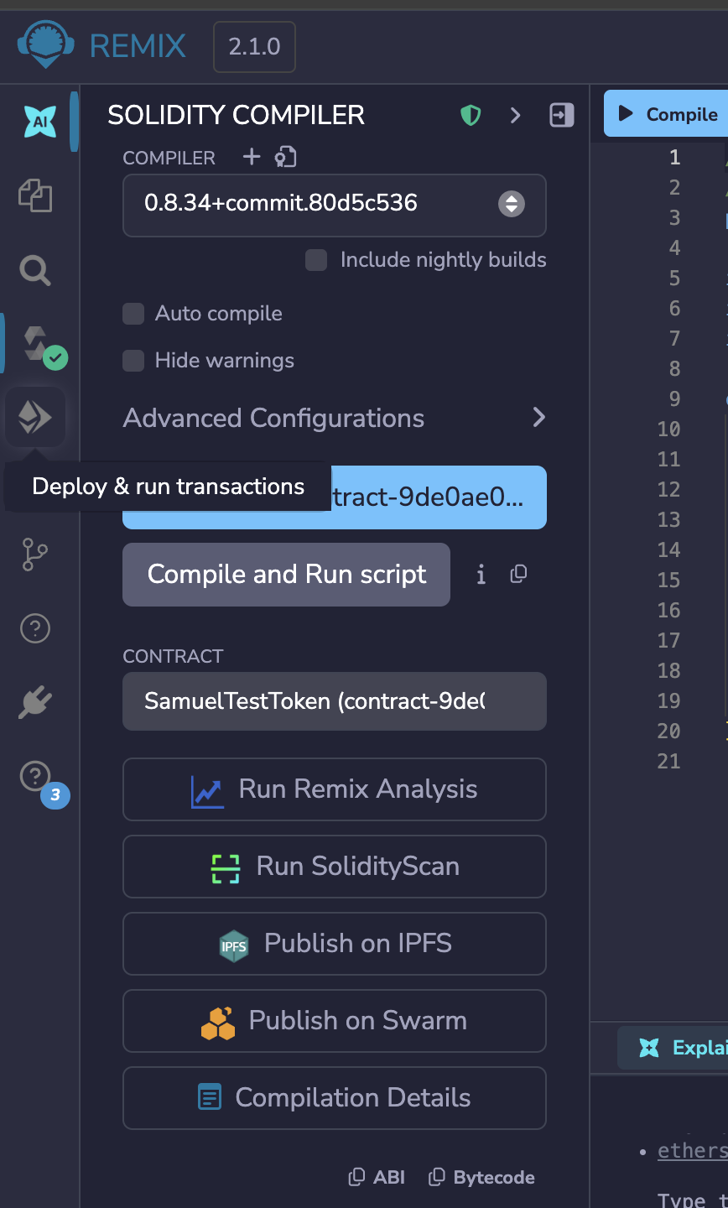The image size is (728, 1208).
Task: Open the RemixAI assistant sidebar icon
Action: click(x=39, y=122)
